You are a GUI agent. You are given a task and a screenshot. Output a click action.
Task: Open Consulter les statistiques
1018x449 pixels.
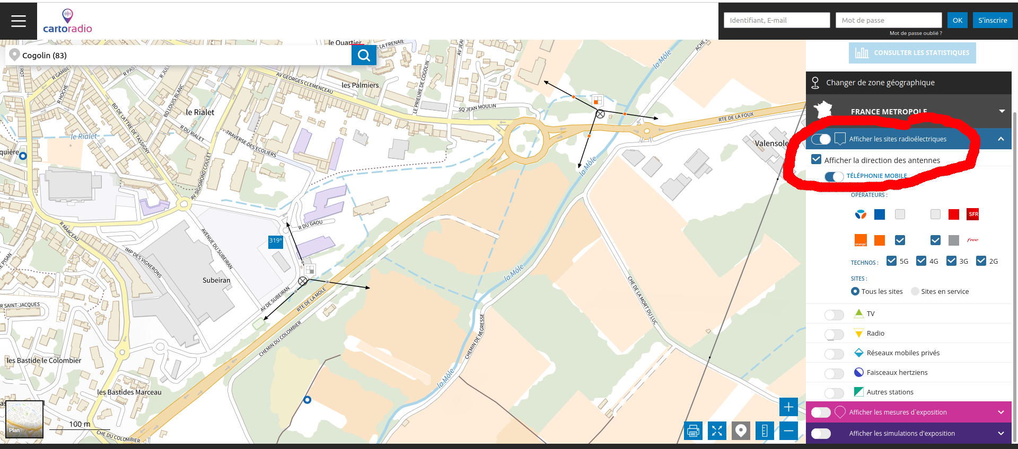pyautogui.click(x=912, y=53)
